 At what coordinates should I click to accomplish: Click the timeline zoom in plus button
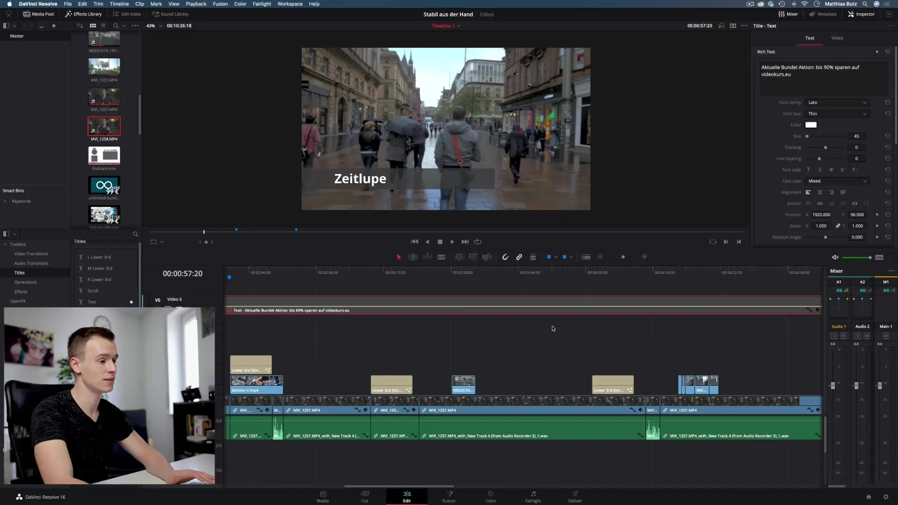click(x=644, y=257)
